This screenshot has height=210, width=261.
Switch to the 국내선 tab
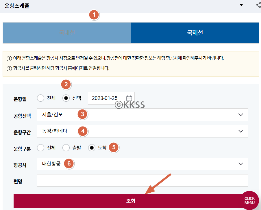tap(66, 33)
